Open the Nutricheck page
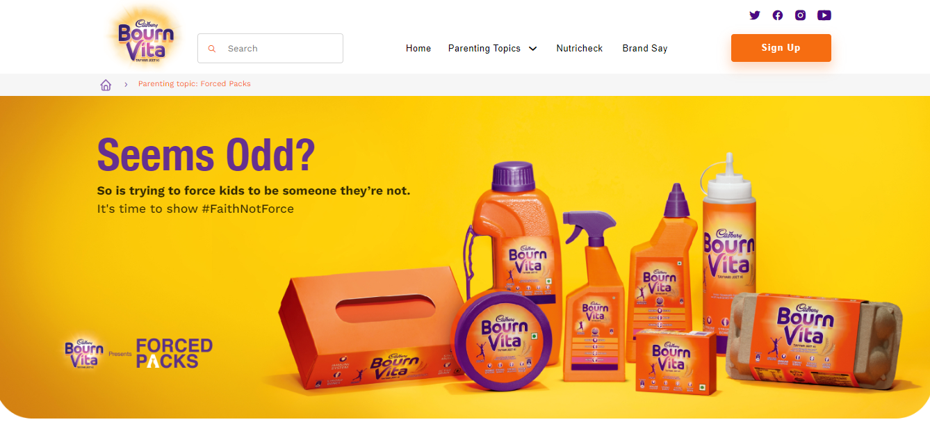Screen dimensions: 930x422 point(580,49)
